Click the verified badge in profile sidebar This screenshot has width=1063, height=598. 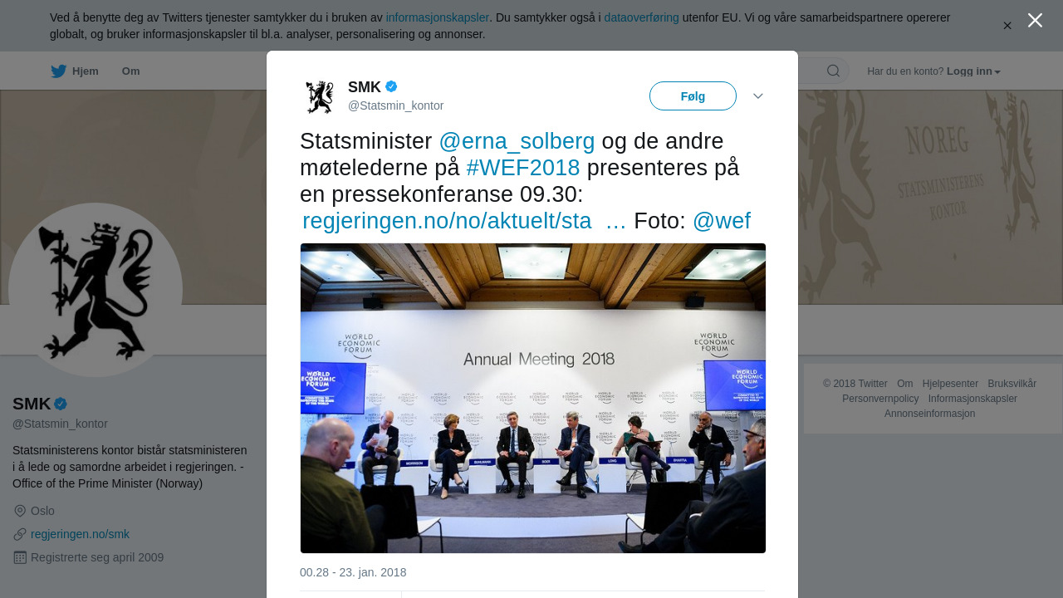point(61,404)
